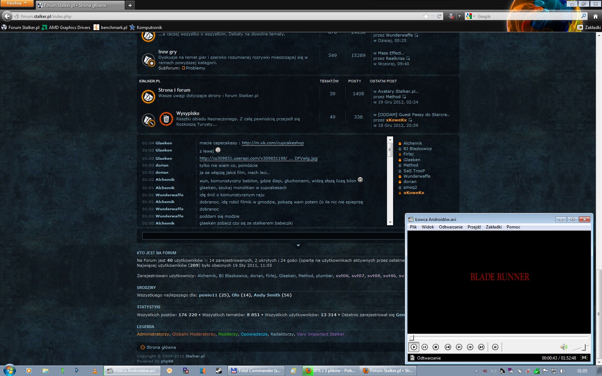Open the Steam taskbar icon

pyautogui.click(x=219, y=371)
